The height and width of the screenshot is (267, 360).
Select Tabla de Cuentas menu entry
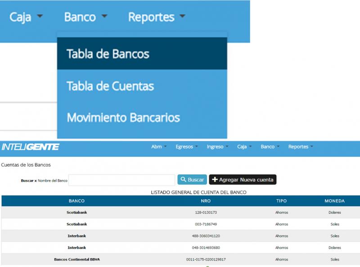click(x=142, y=86)
